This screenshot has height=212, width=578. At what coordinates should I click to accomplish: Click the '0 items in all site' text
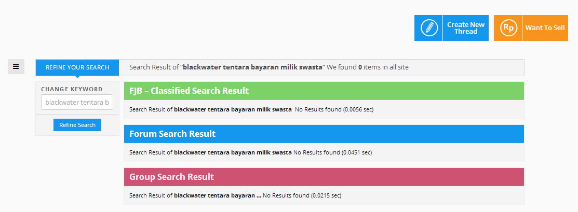(383, 67)
